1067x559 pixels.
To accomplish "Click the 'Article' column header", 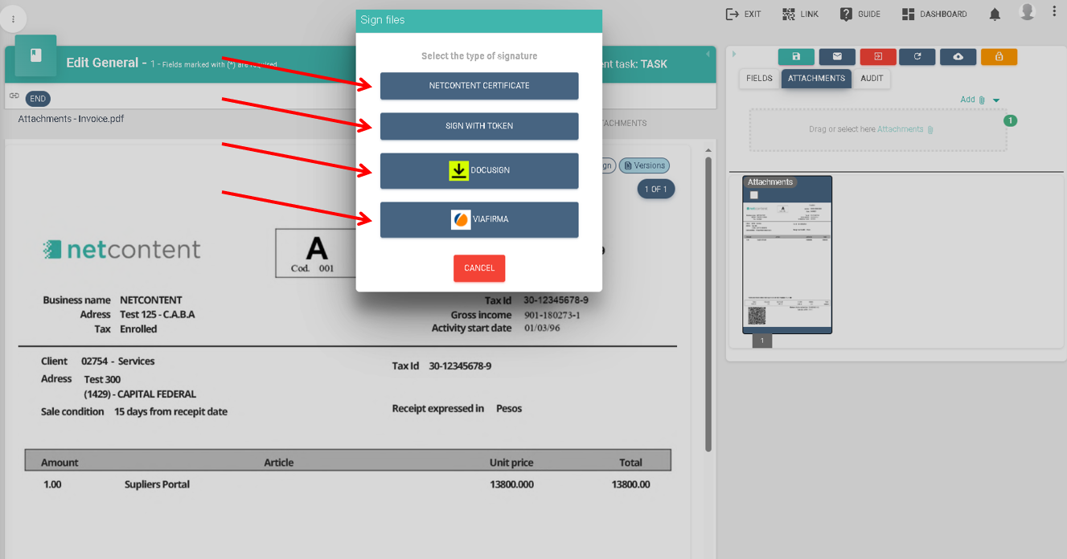I will pyautogui.click(x=279, y=463).
